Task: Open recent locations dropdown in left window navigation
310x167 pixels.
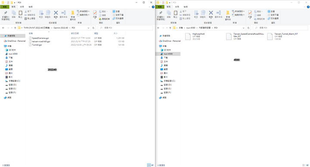Action: [12, 28]
